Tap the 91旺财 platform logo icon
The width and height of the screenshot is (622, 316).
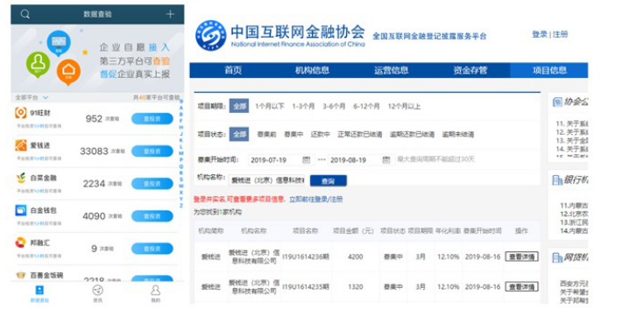21,113
